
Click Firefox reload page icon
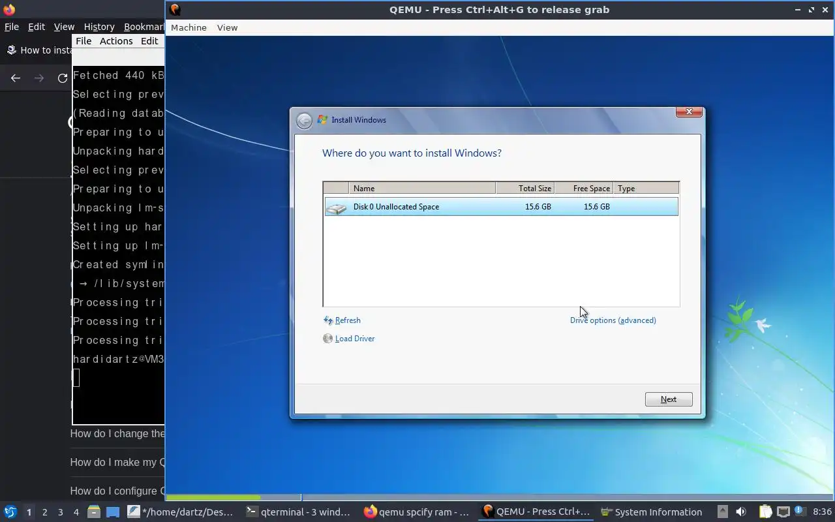pos(63,78)
